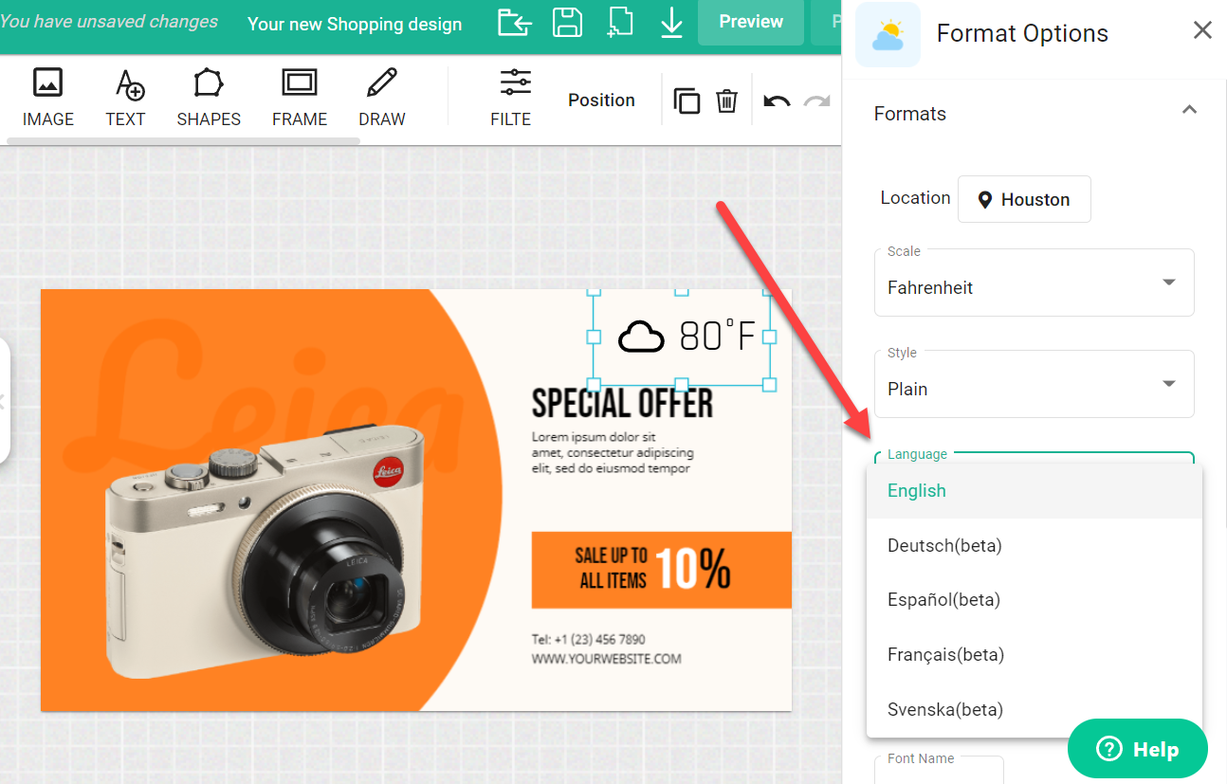
Task: Activate the DRAW pencil tool
Action: (x=382, y=98)
